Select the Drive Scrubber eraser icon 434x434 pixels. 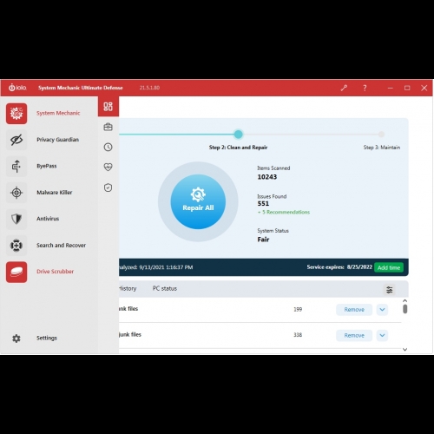coord(16,272)
